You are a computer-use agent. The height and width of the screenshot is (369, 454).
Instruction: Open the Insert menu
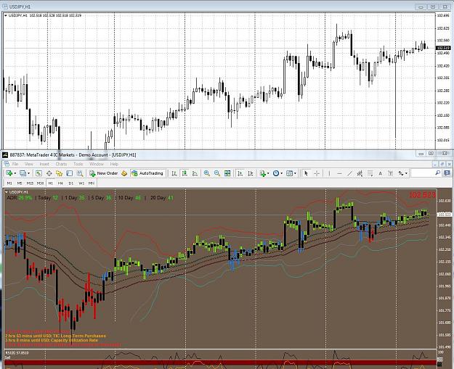(x=44, y=164)
